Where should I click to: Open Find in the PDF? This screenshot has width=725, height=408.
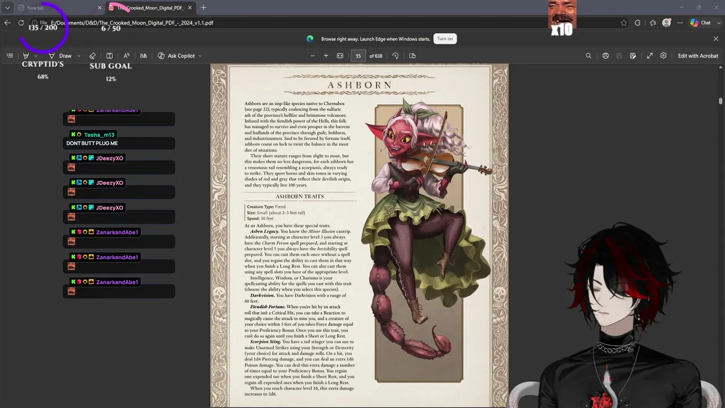(588, 56)
